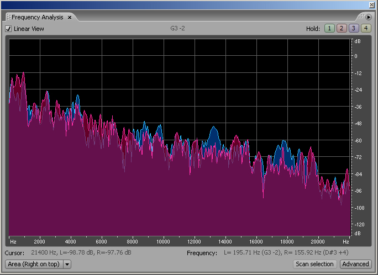Close the Frequency Analysis tab

(x=70, y=17)
